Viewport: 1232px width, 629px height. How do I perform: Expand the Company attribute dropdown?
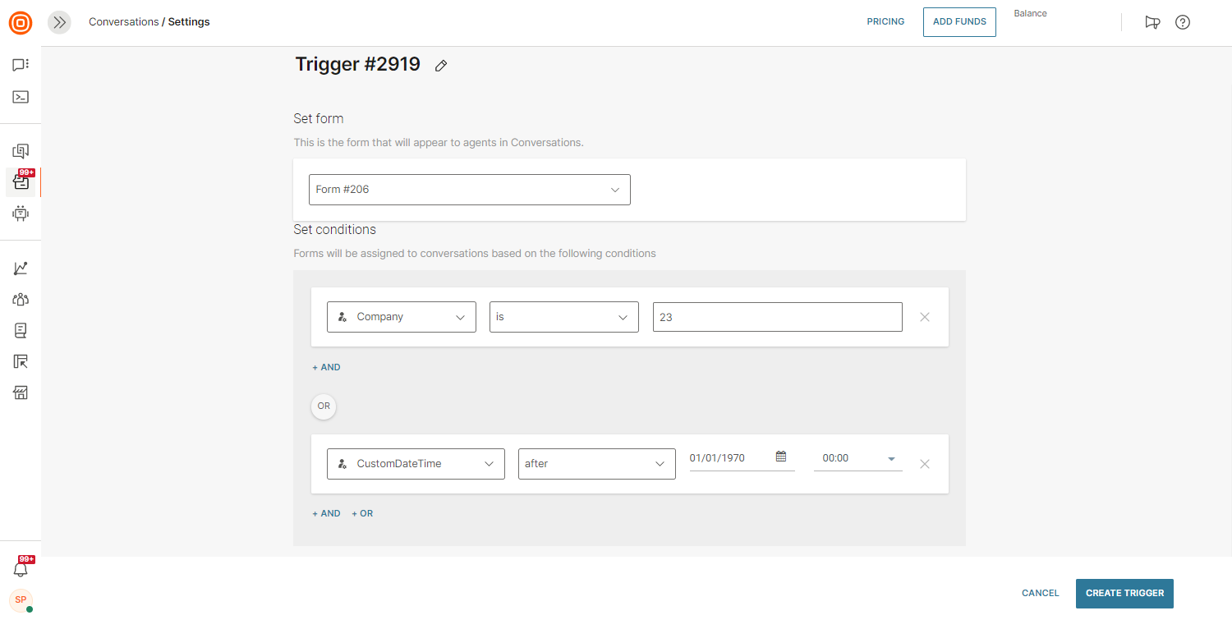click(401, 317)
